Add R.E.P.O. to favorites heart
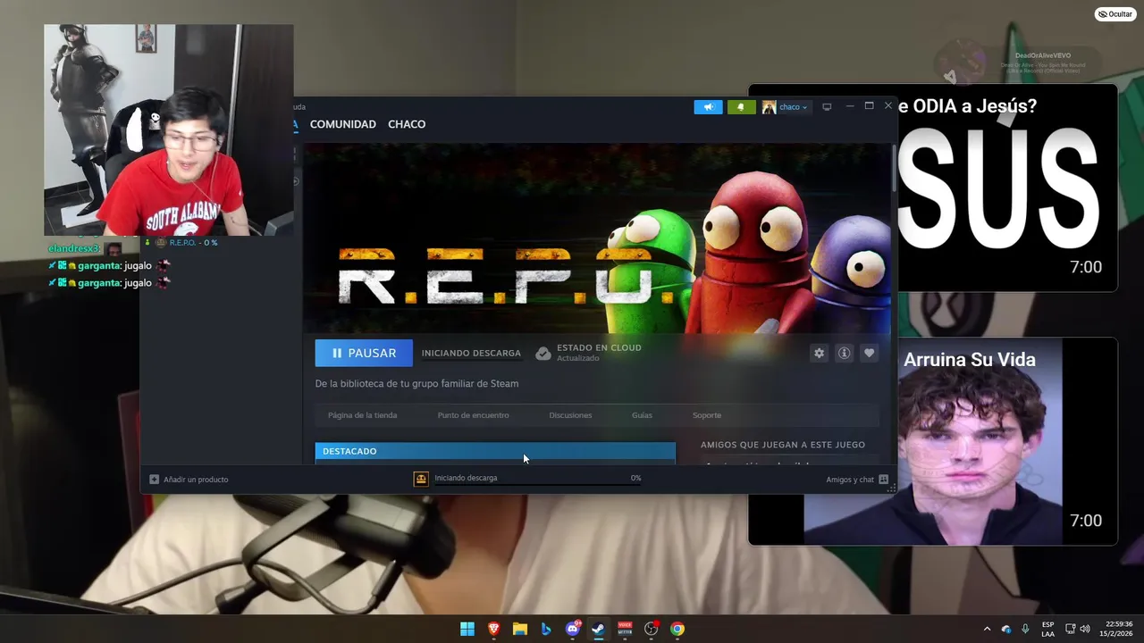Viewport: 1144px width, 643px height. pos(869,353)
